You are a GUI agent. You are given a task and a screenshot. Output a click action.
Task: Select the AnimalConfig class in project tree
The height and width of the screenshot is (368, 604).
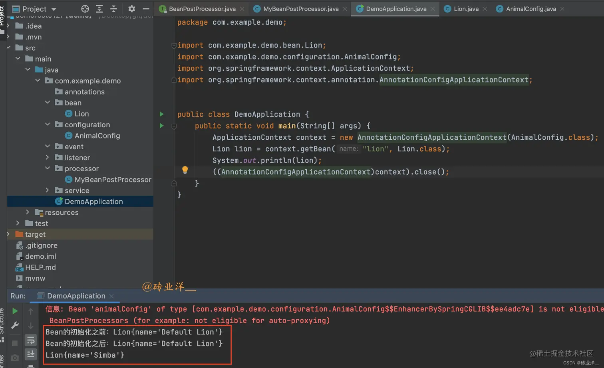tap(97, 136)
